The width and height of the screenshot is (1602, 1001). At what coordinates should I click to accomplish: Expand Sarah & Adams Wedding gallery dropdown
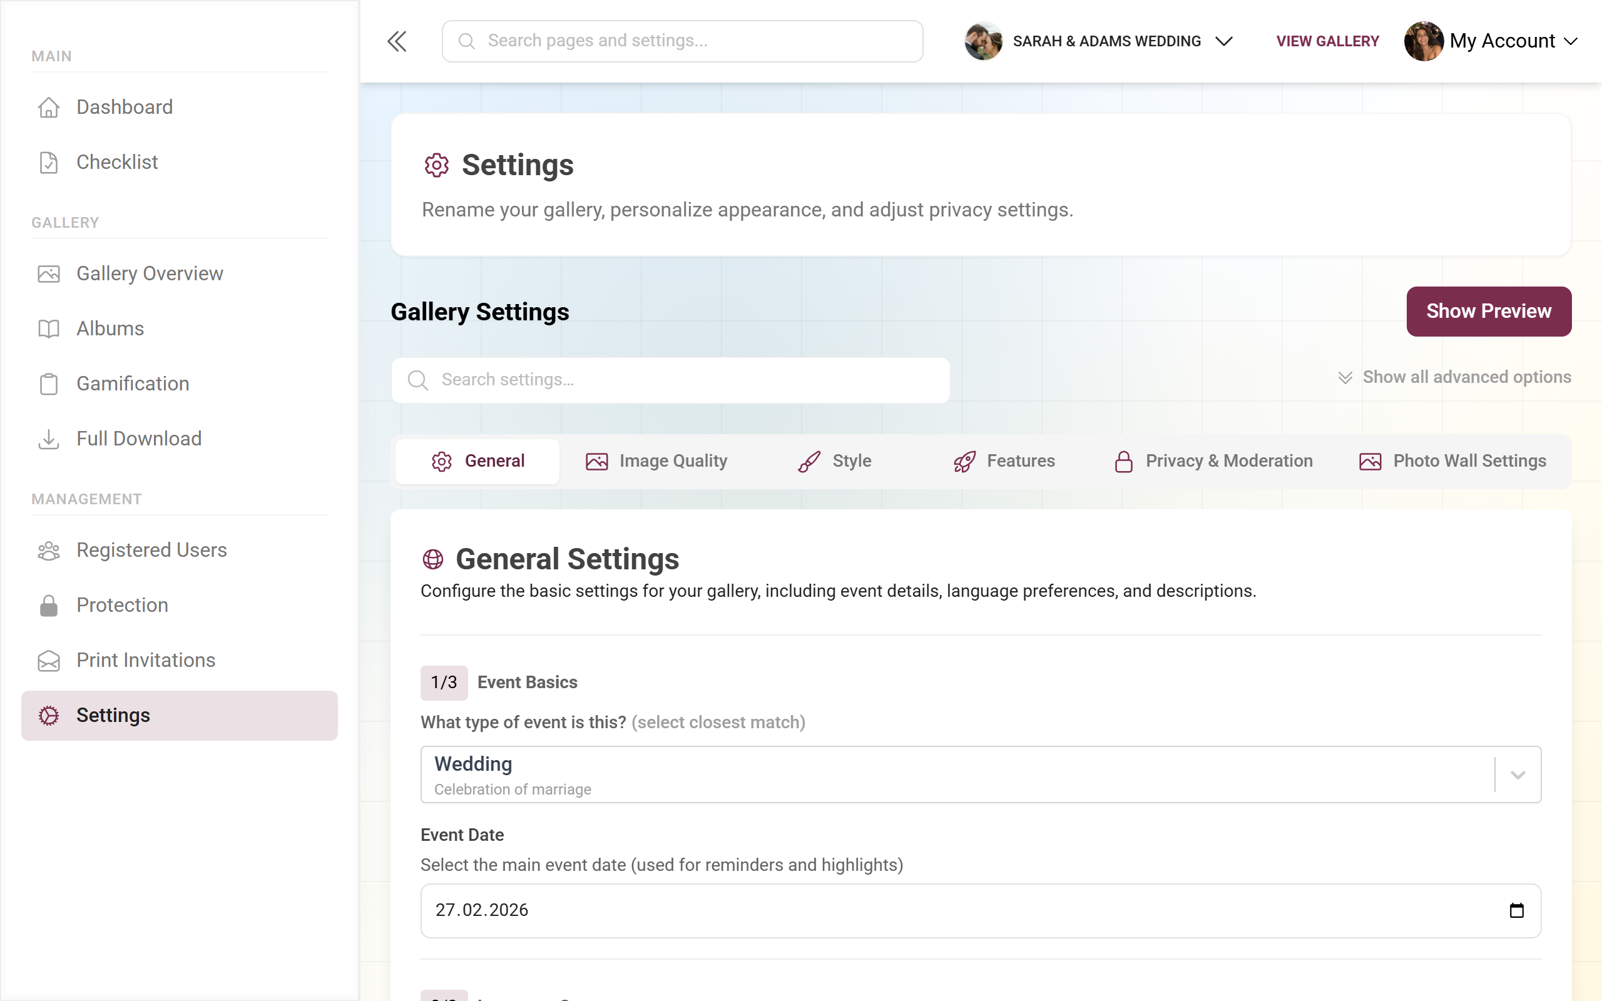tap(1224, 41)
